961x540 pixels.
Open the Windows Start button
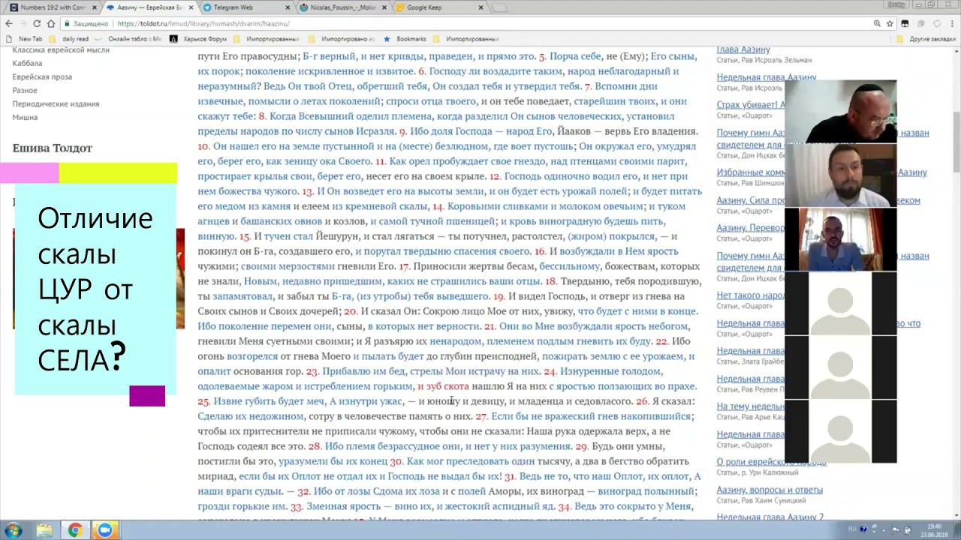(x=13, y=530)
